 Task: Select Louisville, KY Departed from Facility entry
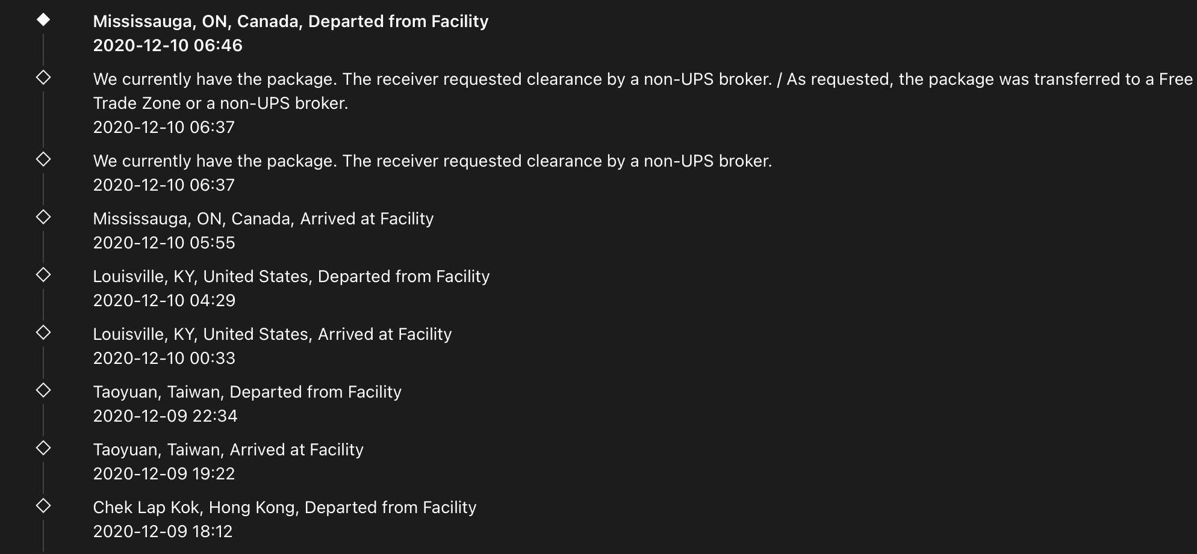[x=291, y=277]
